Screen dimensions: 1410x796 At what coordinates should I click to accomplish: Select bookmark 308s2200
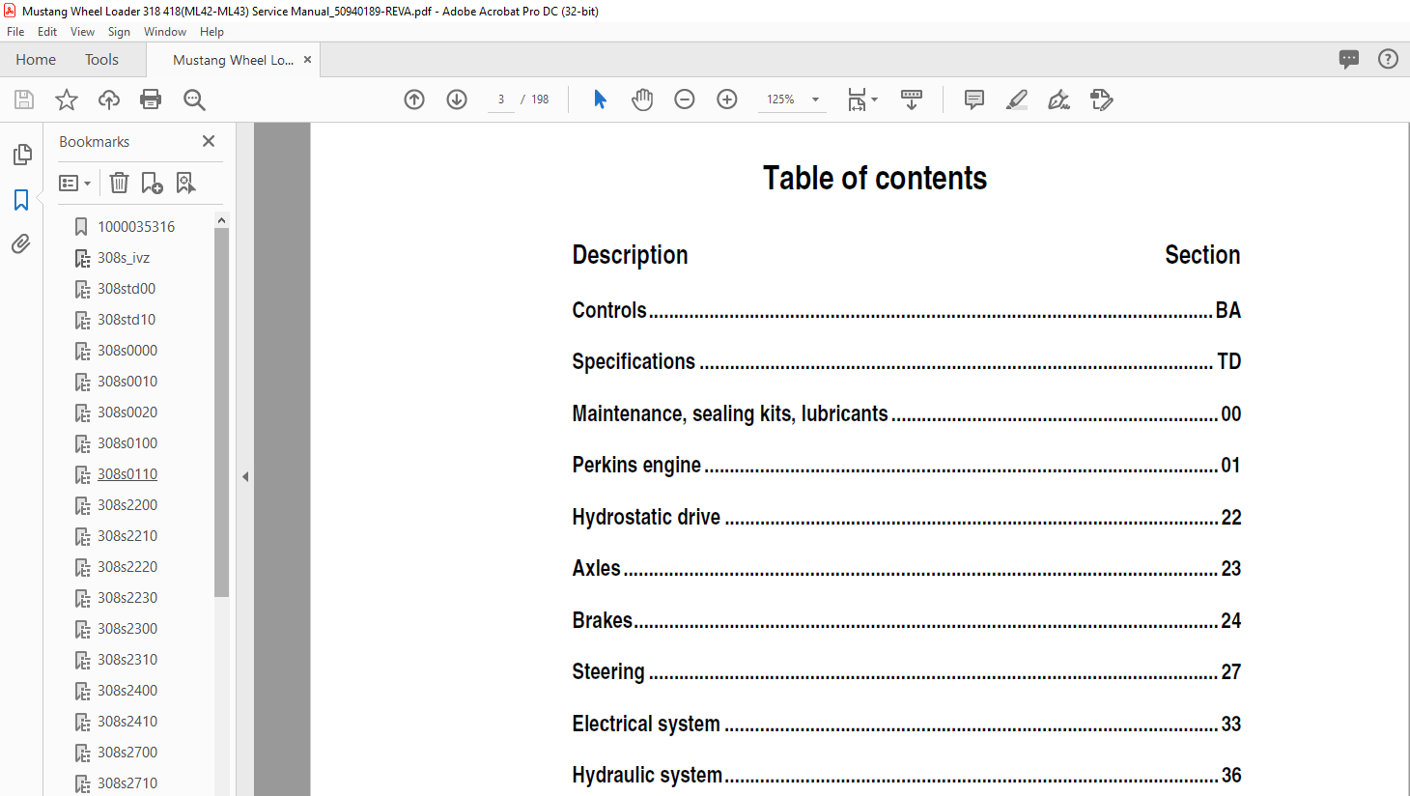pos(127,505)
